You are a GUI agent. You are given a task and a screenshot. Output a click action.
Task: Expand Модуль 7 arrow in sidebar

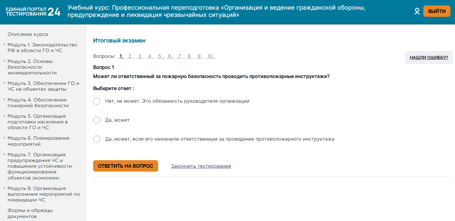pos(5,154)
